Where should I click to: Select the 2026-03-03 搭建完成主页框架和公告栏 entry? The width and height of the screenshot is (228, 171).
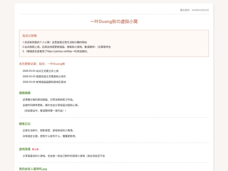point(44,76)
